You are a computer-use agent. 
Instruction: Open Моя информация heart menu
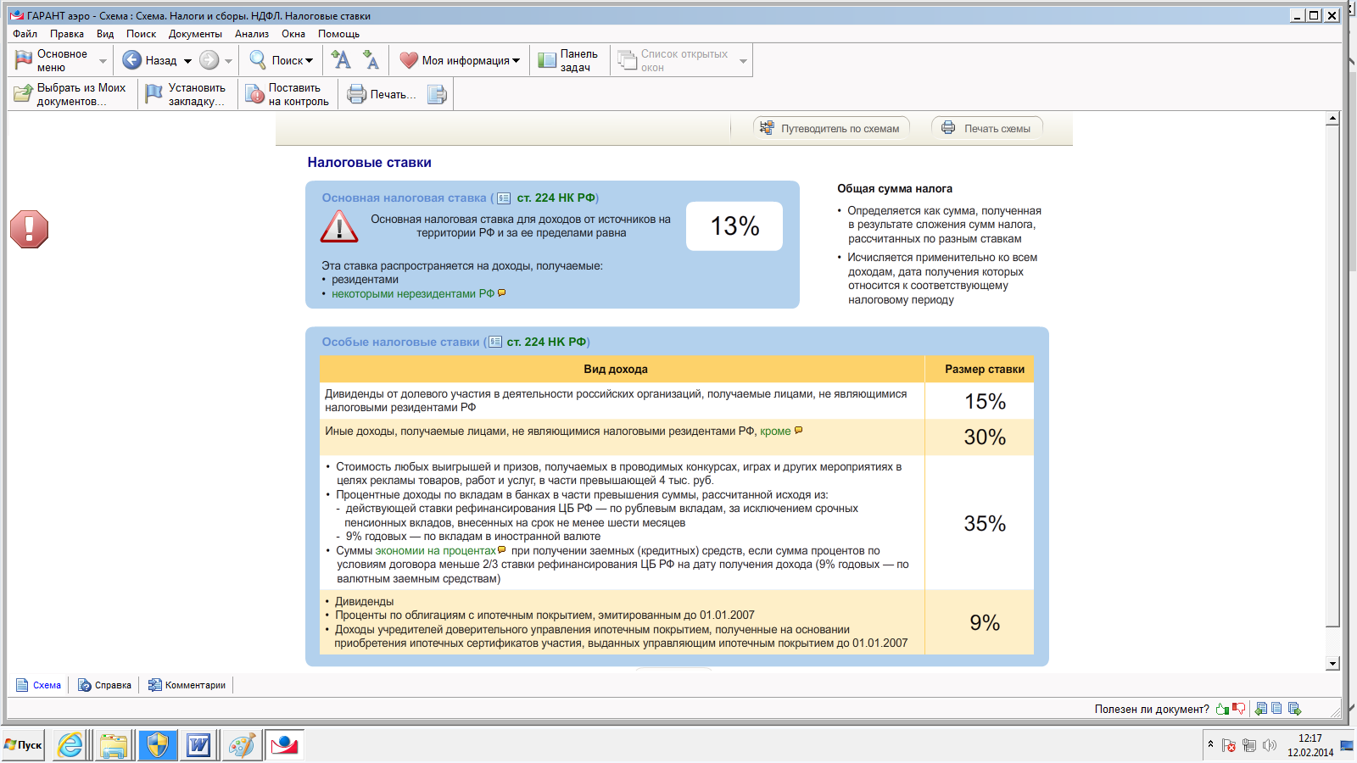click(460, 60)
